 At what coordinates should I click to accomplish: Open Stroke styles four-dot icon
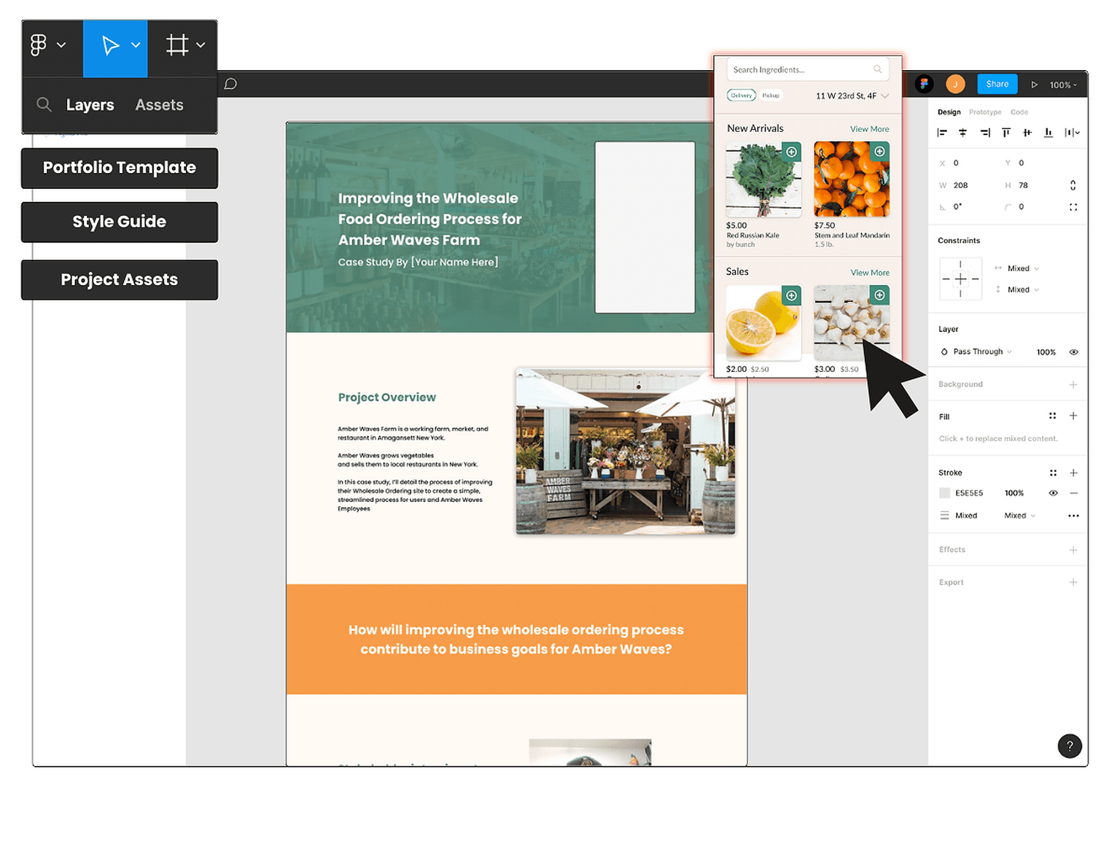1053,473
